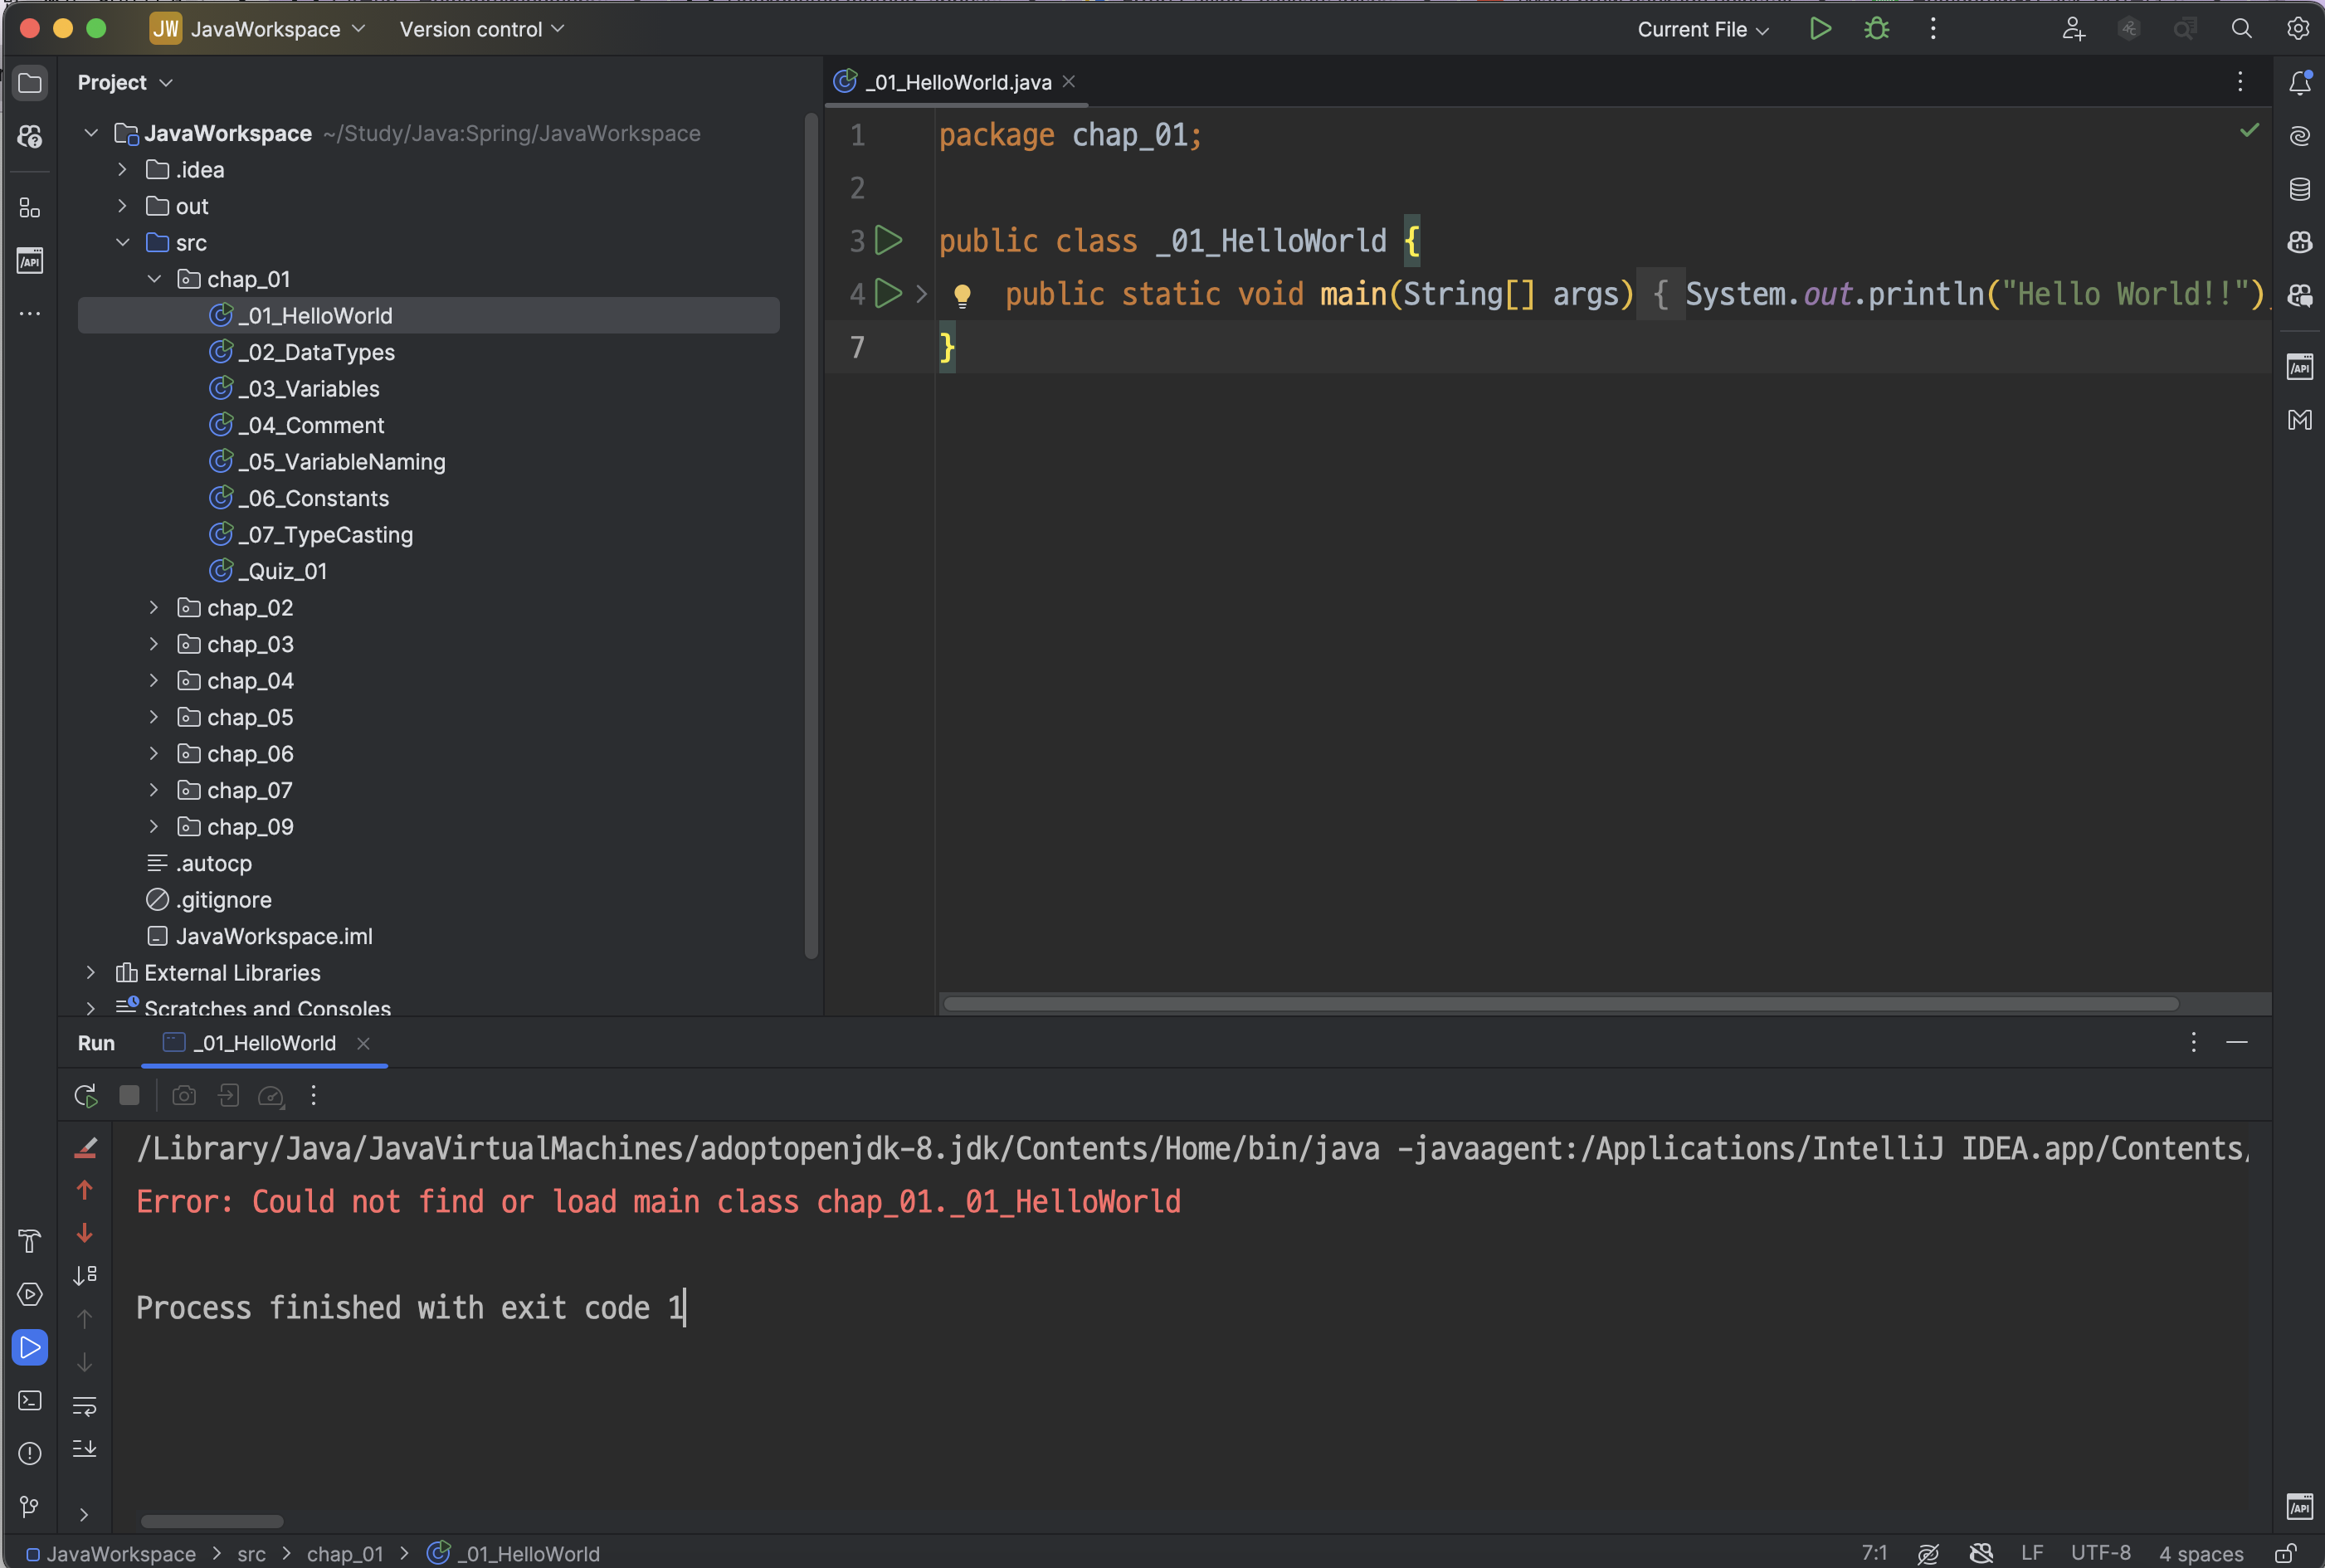Expand the chap_03 folder in project tree

pyautogui.click(x=152, y=644)
